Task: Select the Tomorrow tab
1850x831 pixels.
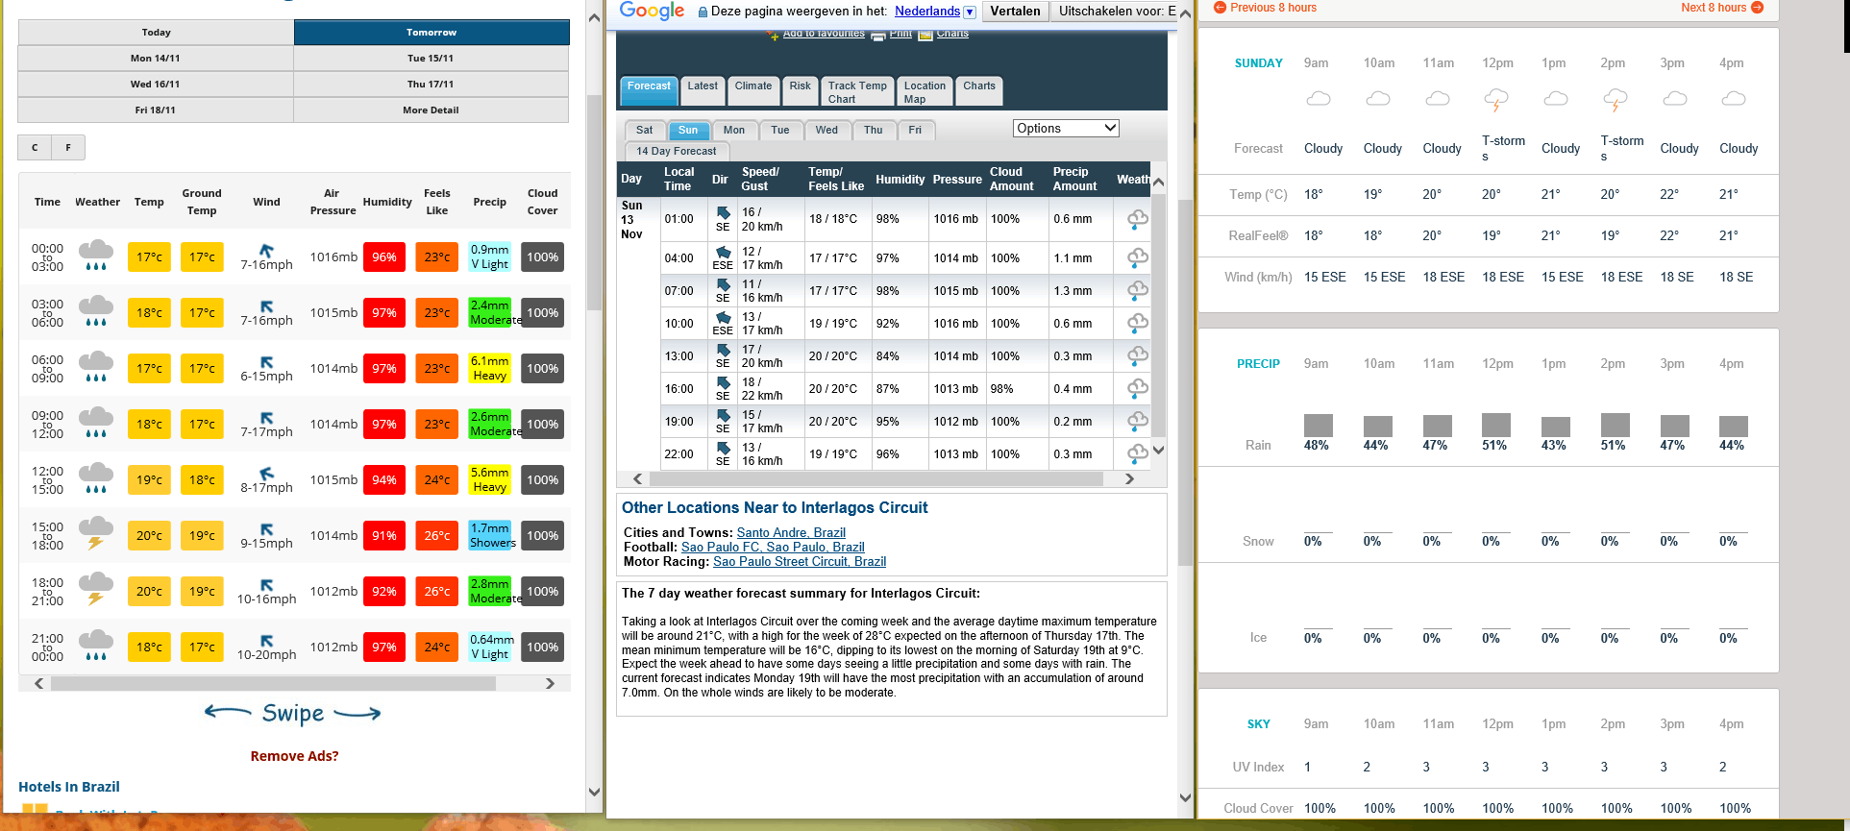Action: (432, 33)
